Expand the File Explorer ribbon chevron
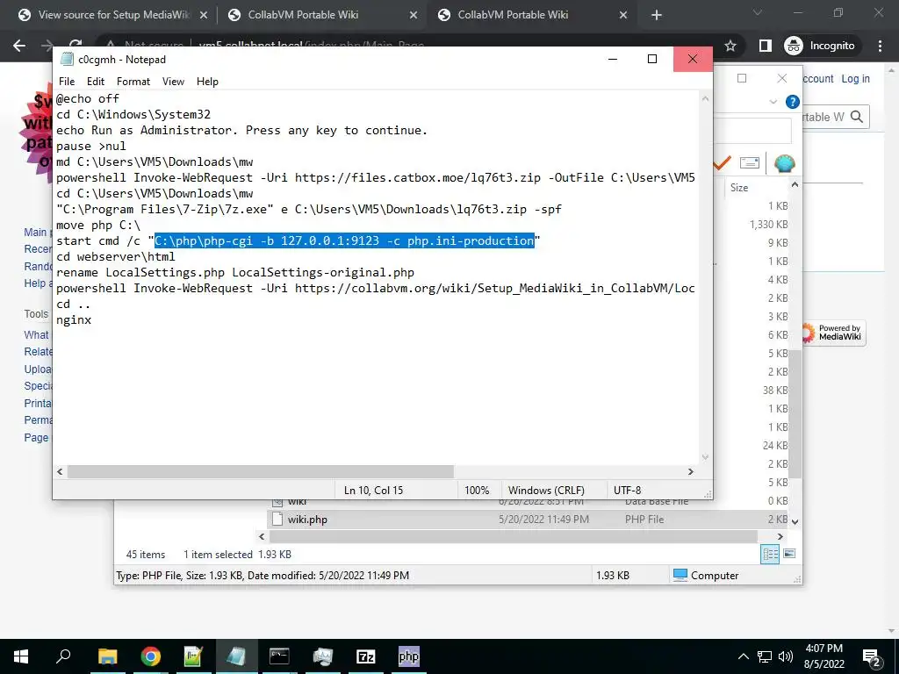 pos(773,102)
